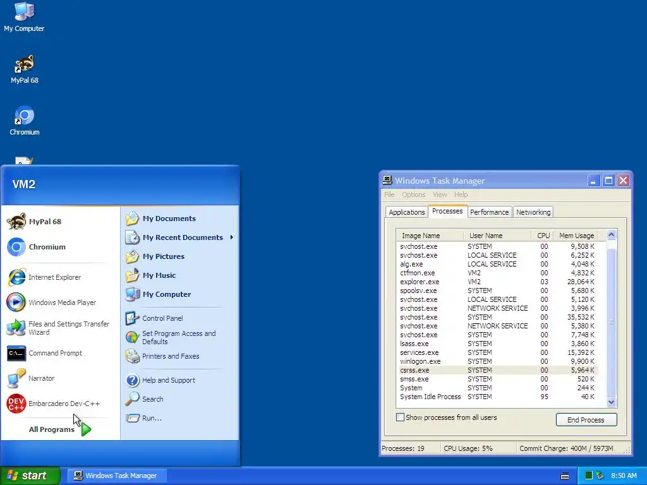This screenshot has width=647, height=485.
Task: Click Task Manager title bar icon
Action: pyautogui.click(x=387, y=180)
